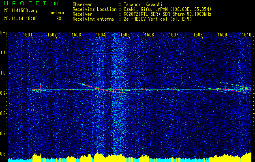
Task: Click the 1501 time marker
Action: click(x=28, y=34)
